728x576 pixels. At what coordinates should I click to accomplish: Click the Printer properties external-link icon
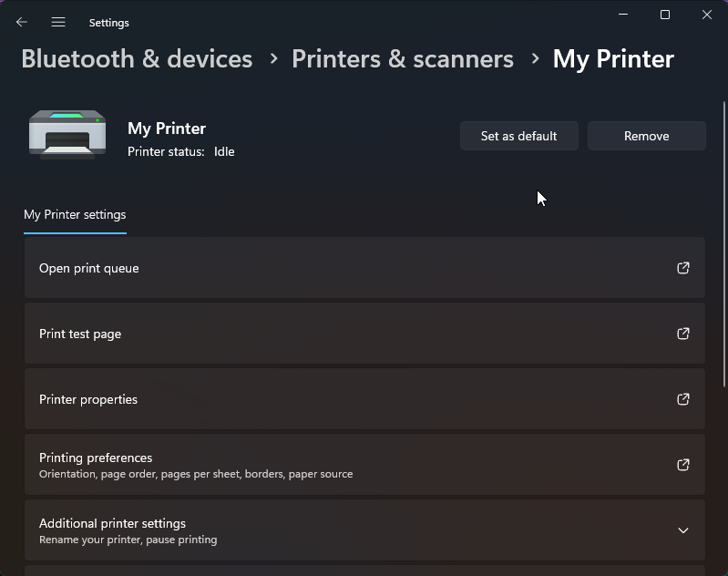click(683, 399)
